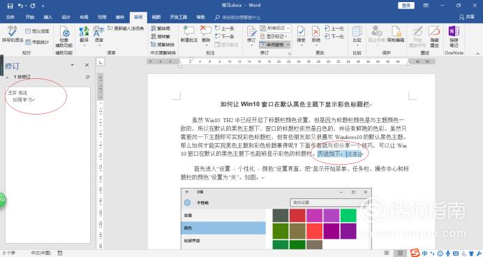The height and width of the screenshot is (257, 483).
Task: Select the 加强学习 comment in the pane
Action: 24,100
